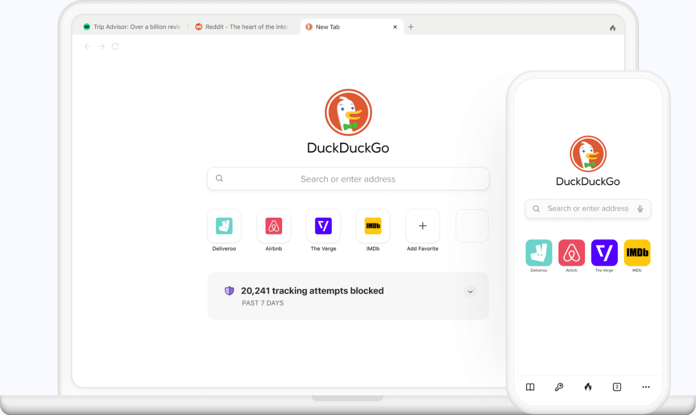The image size is (696, 415).
Task: Open IMDb favorite on phone
Action: (x=637, y=253)
